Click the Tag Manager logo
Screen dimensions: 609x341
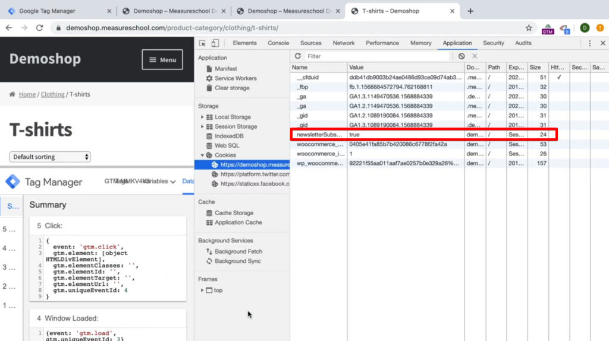13,181
